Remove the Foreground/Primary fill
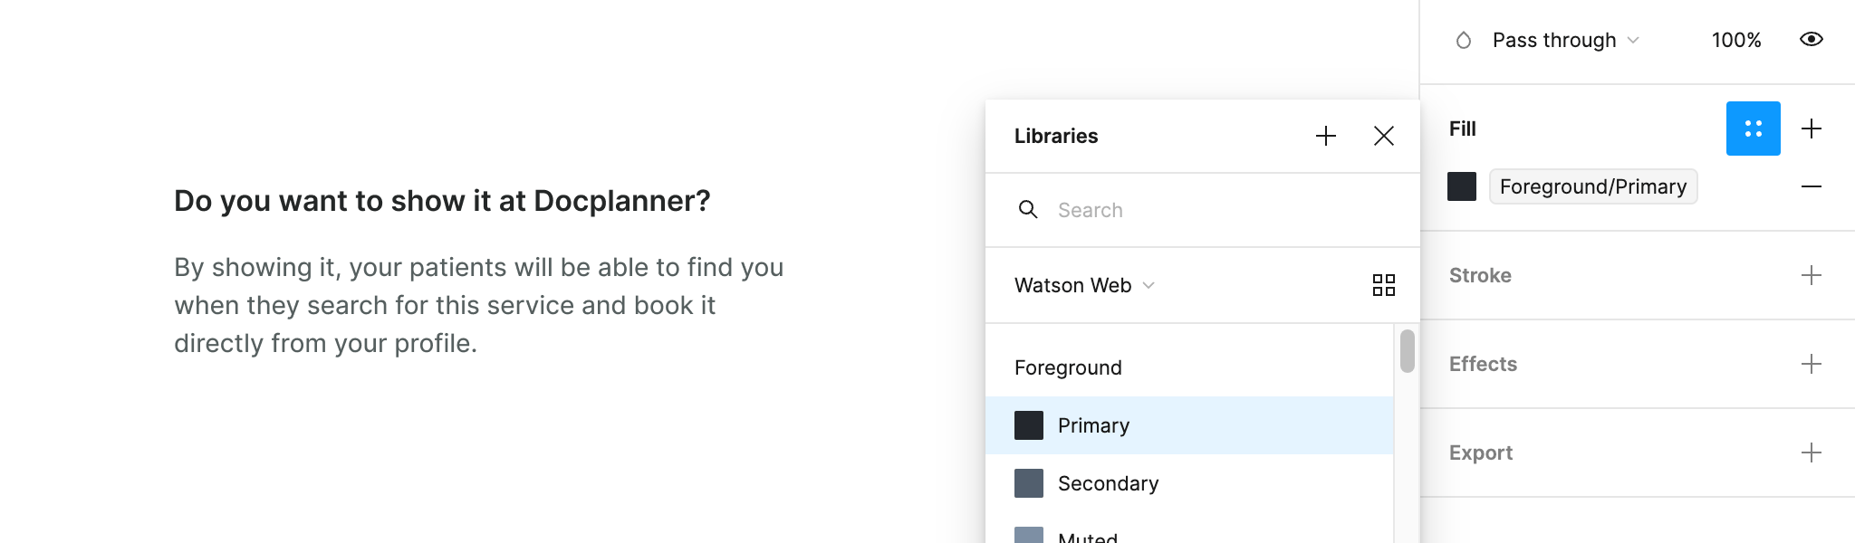 [x=1812, y=186]
